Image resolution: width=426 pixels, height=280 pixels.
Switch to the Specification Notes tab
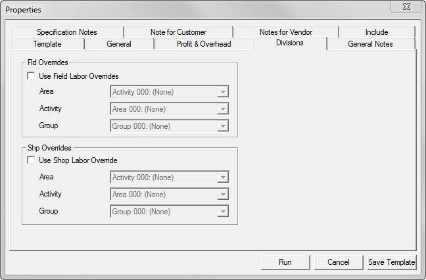coord(67,32)
